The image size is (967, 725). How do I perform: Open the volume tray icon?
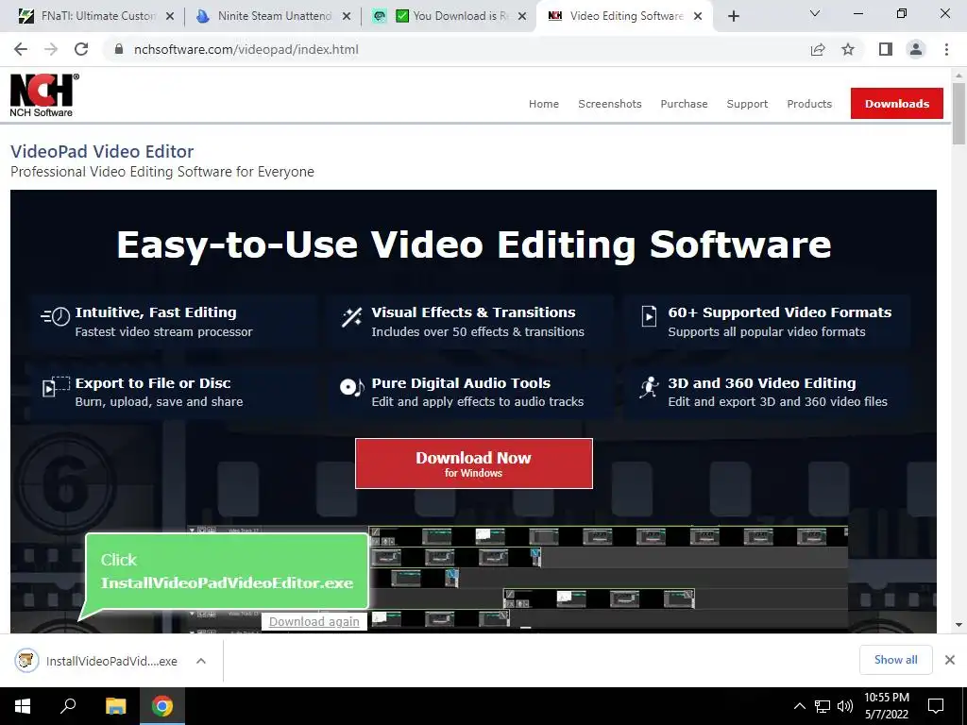[x=844, y=706]
